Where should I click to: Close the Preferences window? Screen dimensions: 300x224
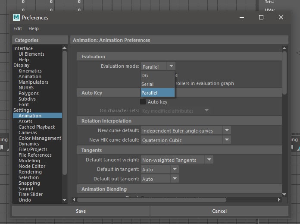point(281,17)
